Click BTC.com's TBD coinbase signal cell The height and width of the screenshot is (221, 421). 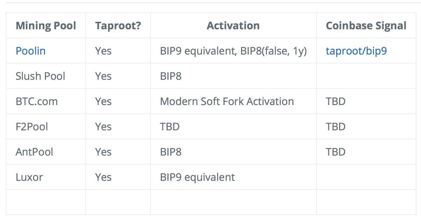pos(366,101)
